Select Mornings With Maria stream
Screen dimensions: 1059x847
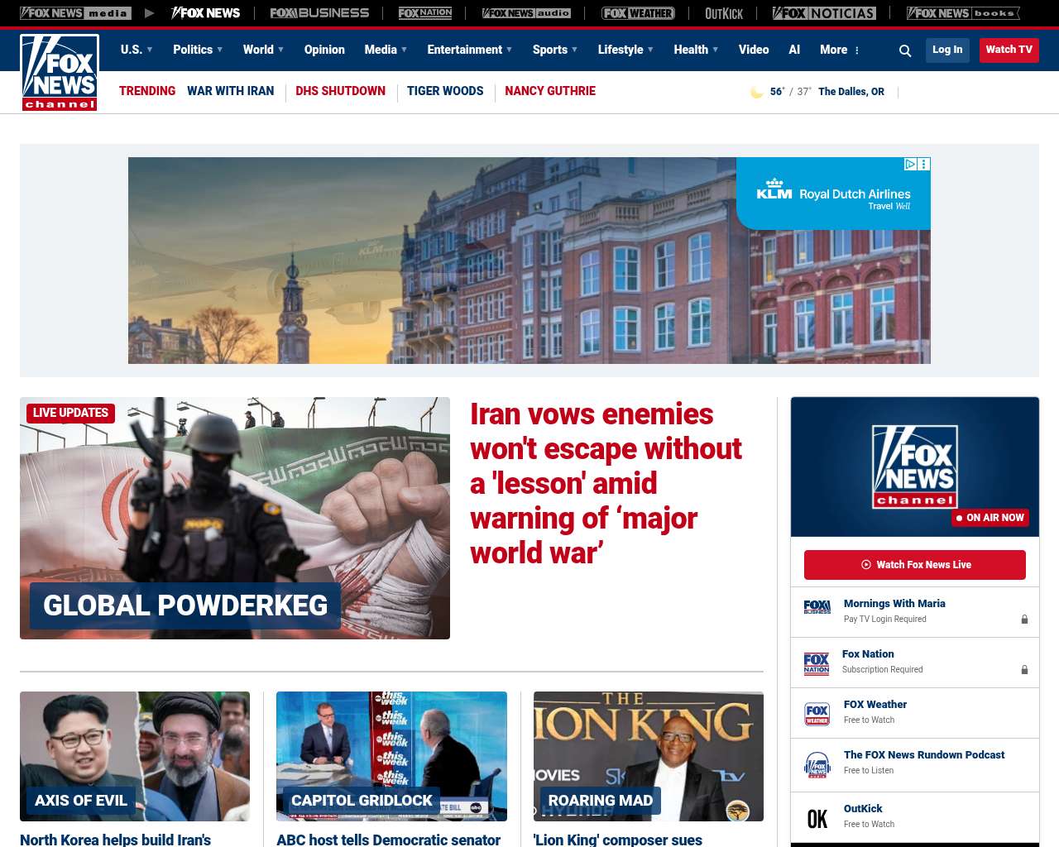[894, 604]
